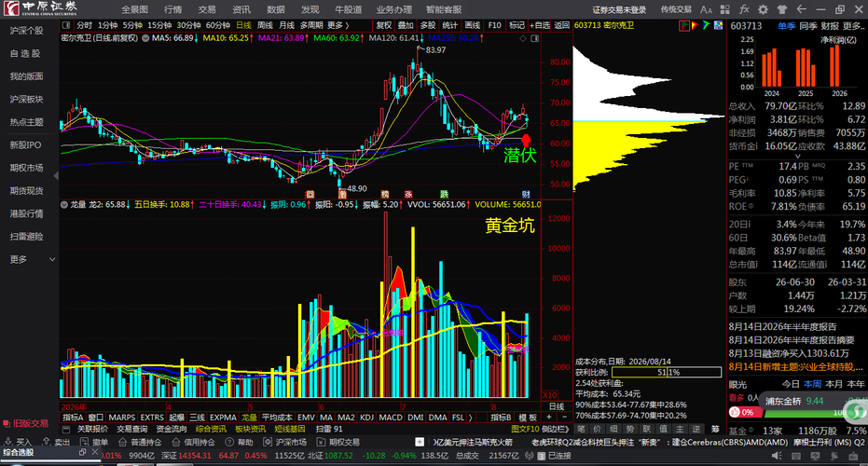
Task: Click the blue-green arrow icon above the cost chart
Action: [706, 25]
